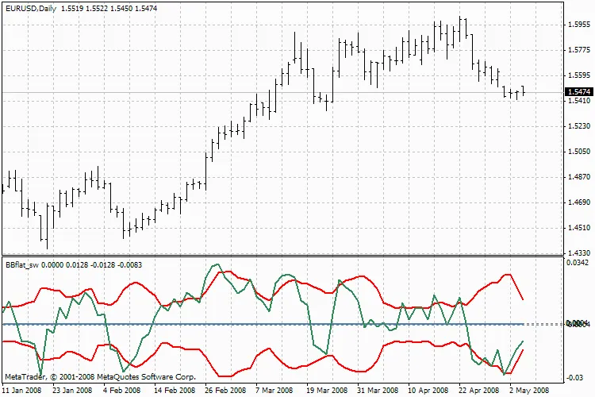
Task: Select the current price tag 1.5474
Action: click(x=578, y=93)
